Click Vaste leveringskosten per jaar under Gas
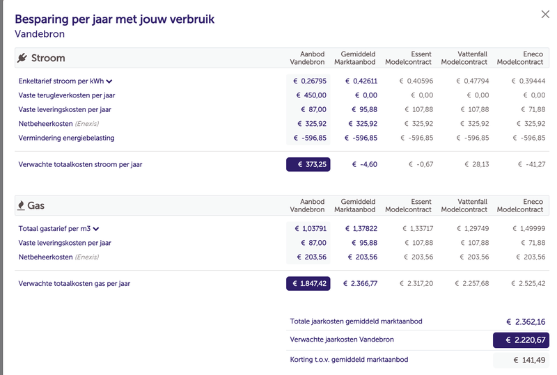 65,243
